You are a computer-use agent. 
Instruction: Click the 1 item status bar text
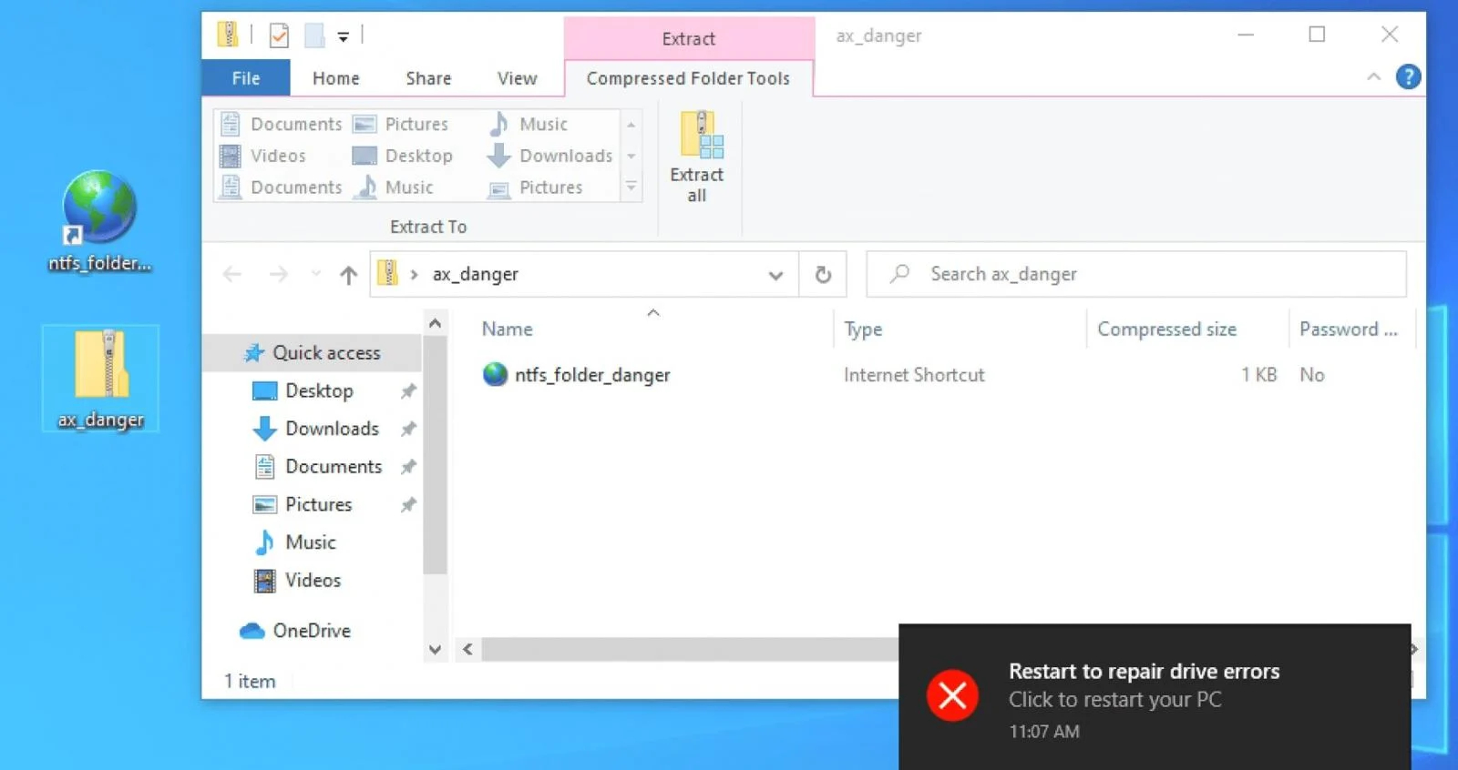250,681
